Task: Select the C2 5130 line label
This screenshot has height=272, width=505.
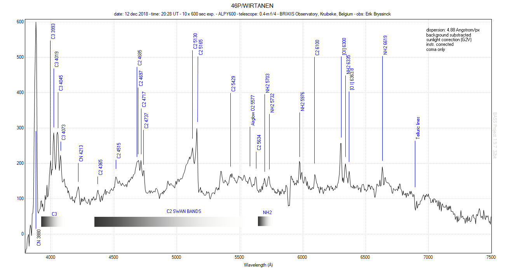Action: click(x=195, y=41)
